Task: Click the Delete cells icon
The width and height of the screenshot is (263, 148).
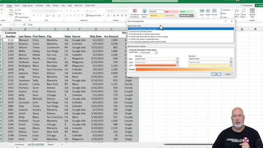Action: coord(208,11)
